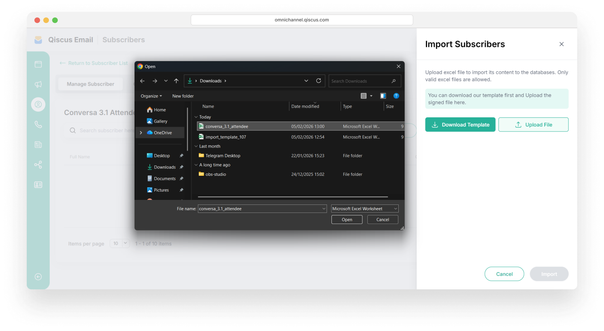
Task: Click New folder in the toolbar
Action: (x=183, y=96)
